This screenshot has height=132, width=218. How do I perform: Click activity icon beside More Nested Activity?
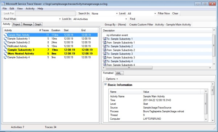click(x=5, y=54)
